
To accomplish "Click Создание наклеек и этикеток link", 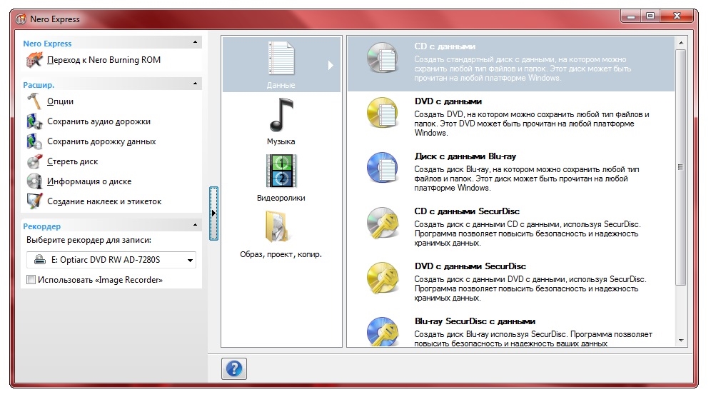I will tap(104, 201).
